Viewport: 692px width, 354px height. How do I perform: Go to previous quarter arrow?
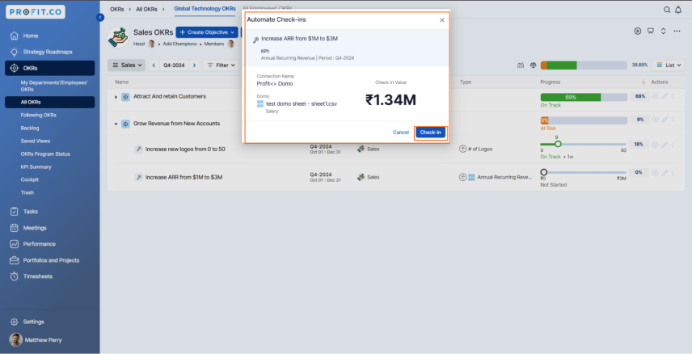click(x=154, y=65)
